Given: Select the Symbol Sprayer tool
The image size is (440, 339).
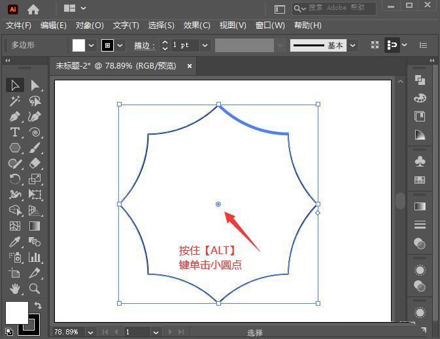Looking at the screenshot, I should click(x=15, y=257).
